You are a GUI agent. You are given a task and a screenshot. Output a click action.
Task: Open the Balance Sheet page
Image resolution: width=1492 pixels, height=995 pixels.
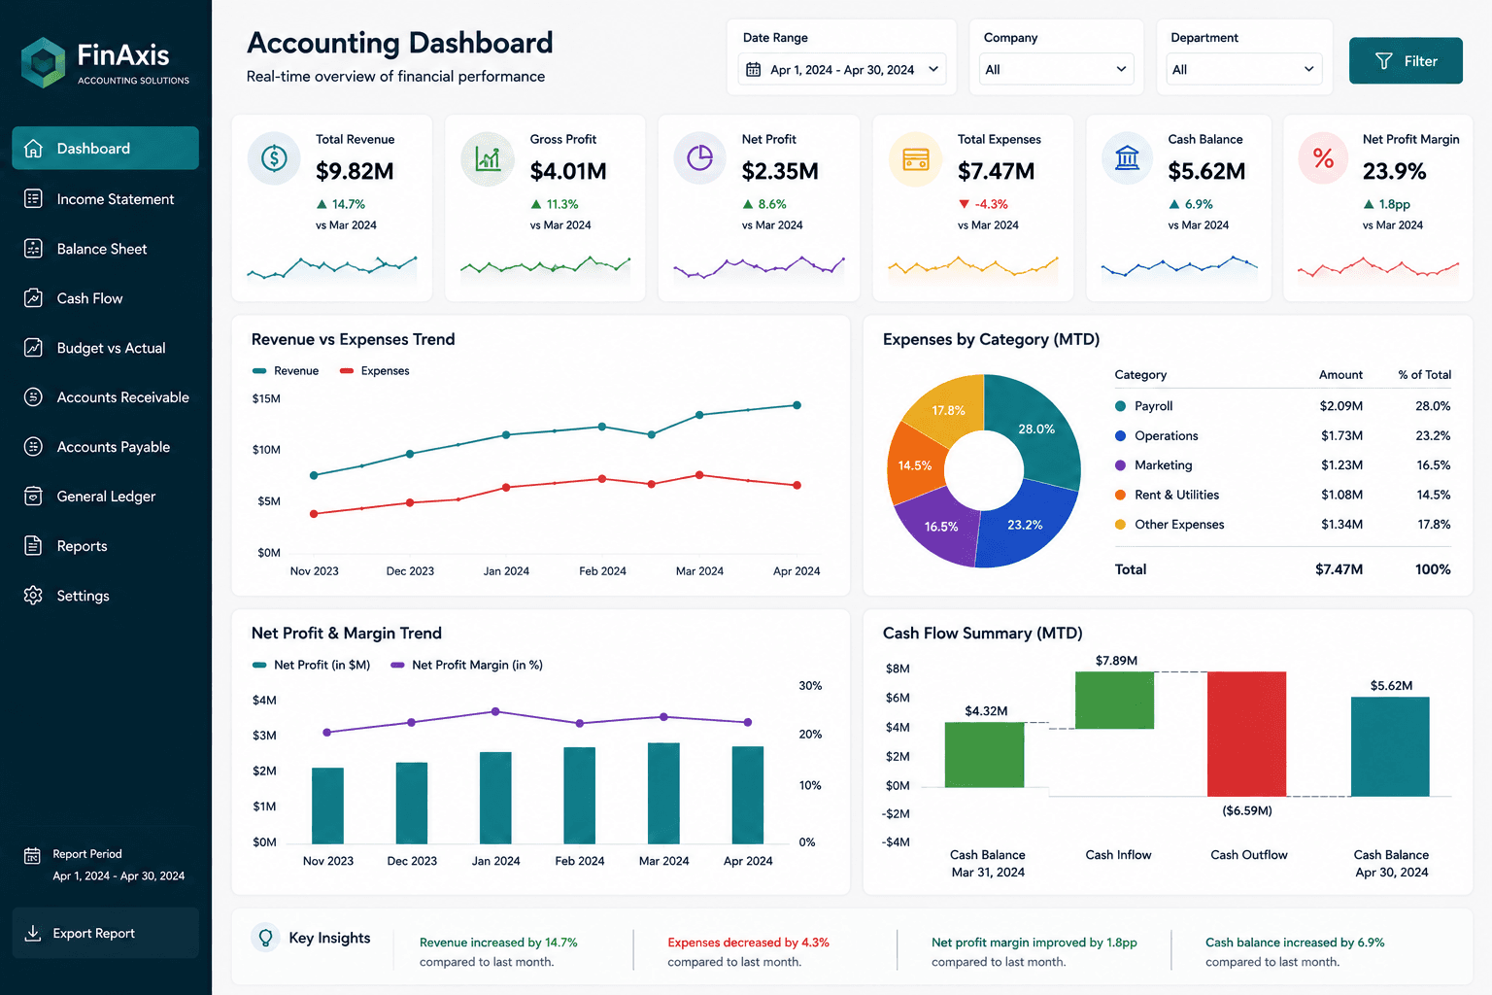(x=105, y=249)
